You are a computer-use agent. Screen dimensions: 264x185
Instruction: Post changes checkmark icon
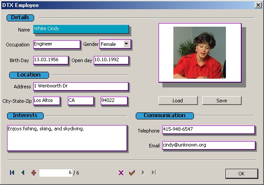132,173
